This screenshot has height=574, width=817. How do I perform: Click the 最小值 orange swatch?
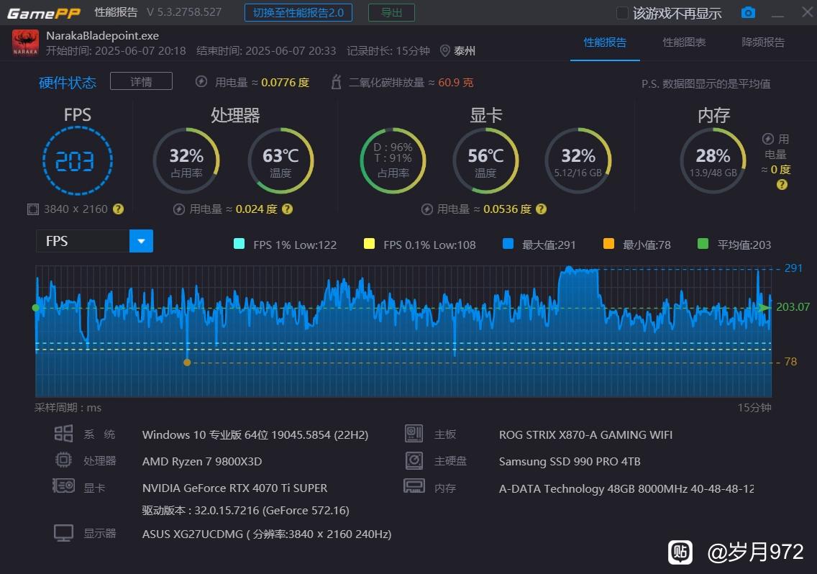608,243
